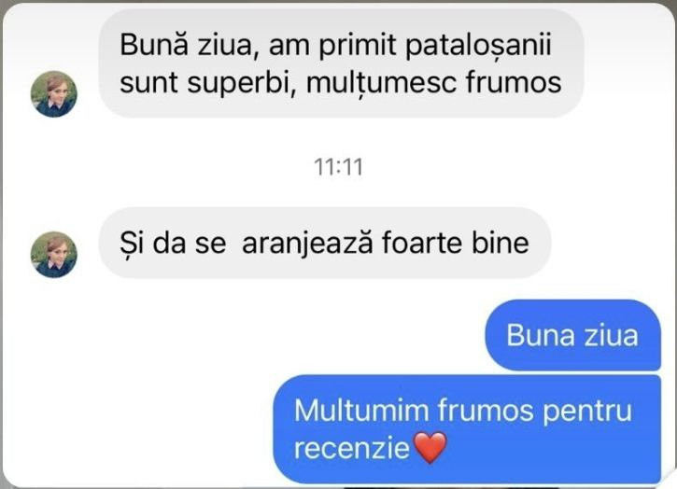Click the word 'recenzie' in the blue bubble

[x=351, y=448]
